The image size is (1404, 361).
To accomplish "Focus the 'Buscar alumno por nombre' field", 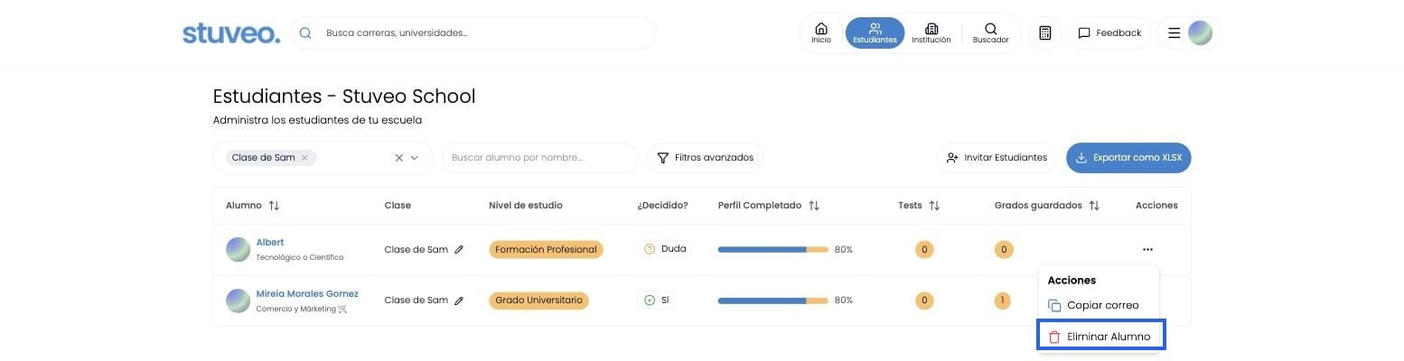I will point(540,157).
